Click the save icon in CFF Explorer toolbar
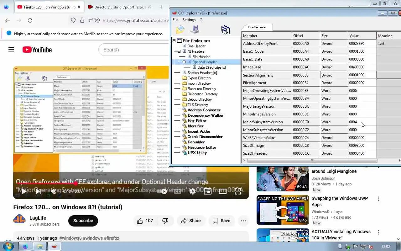 click(195, 29)
